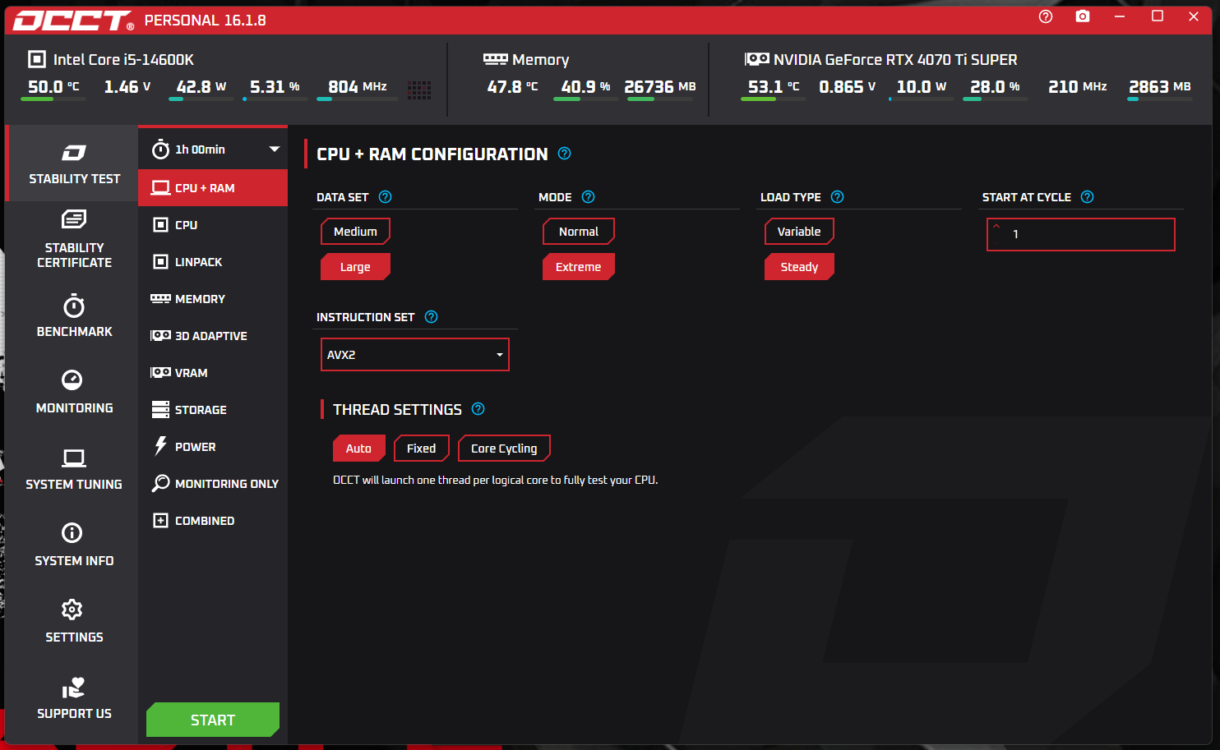Click the GPU usage 28.0 % reading
The height and width of the screenshot is (750, 1220).
[995, 87]
